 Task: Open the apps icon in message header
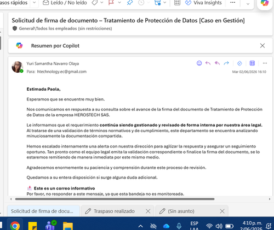tap(252, 63)
